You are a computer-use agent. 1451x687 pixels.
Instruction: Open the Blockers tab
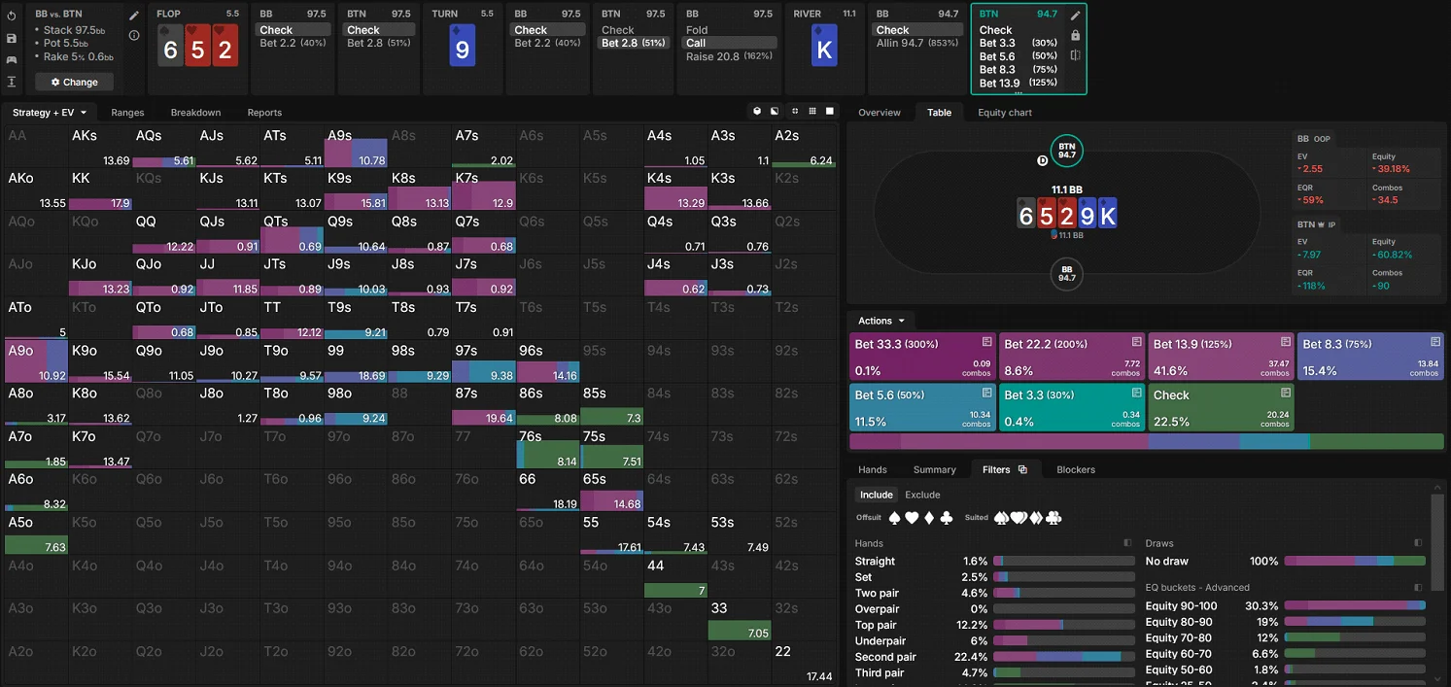tap(1075, 469)
